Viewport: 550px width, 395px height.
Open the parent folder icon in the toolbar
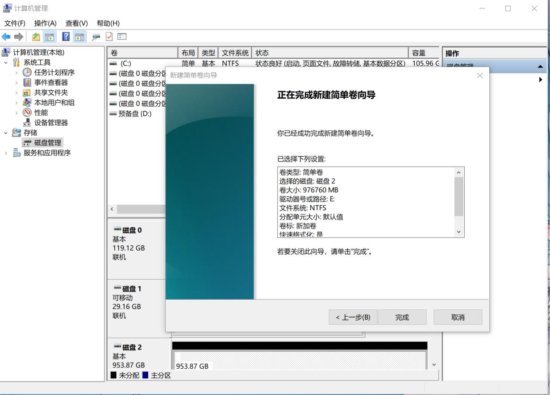[x=35, y=37]
